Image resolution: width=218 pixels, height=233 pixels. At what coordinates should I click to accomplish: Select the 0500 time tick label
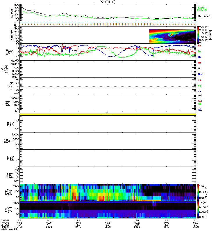point(108,227)
